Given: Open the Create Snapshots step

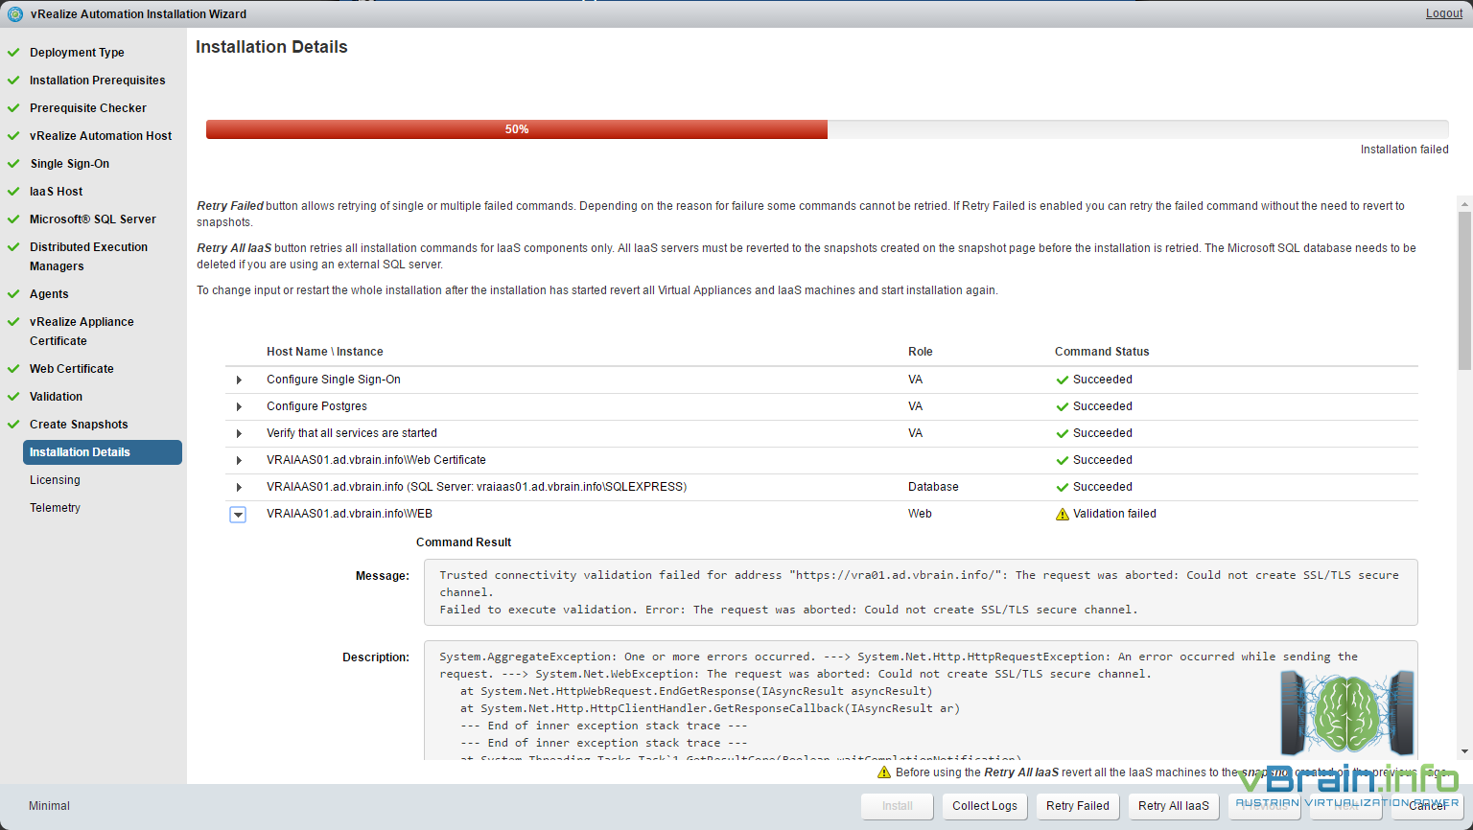Looking at the screenshot, I should point(79,425).
